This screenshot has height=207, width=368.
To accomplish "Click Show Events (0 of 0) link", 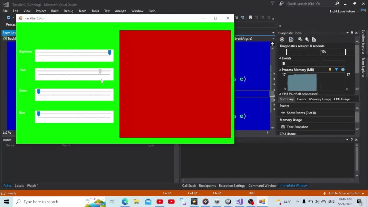I will [x=298, y=113].
